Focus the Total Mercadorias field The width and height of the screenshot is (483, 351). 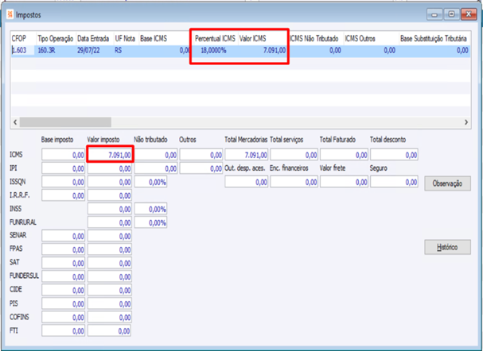[x=246, y=155]
